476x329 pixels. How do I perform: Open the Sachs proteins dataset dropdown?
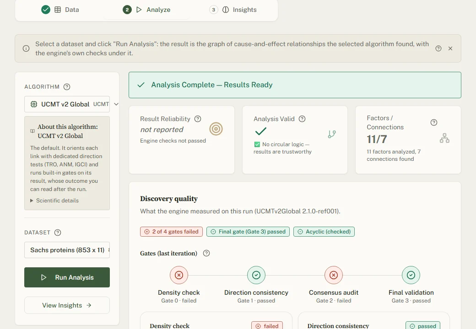pos(67,250)
